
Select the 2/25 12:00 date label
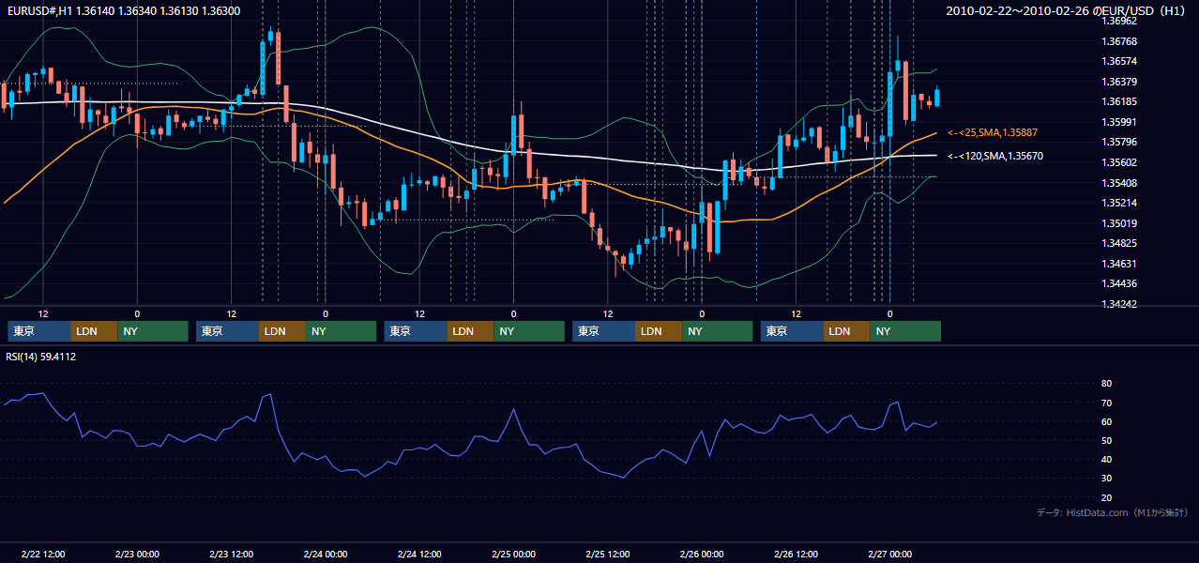[x=607, y=555]
